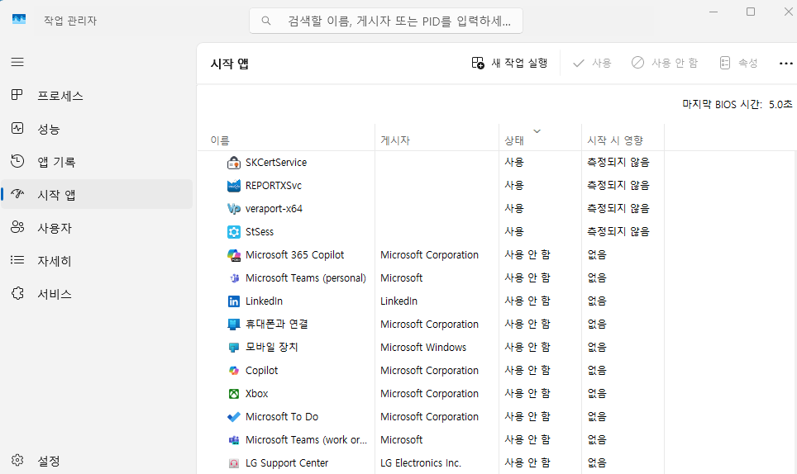797x474 pixels.
Task: Click the LinkedIn publisher cell
Action: tap(398, 301)
